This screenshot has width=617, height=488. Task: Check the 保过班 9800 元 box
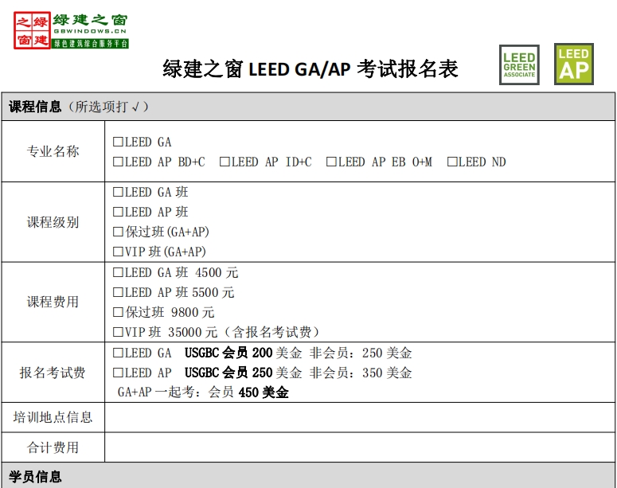point(118,313)
